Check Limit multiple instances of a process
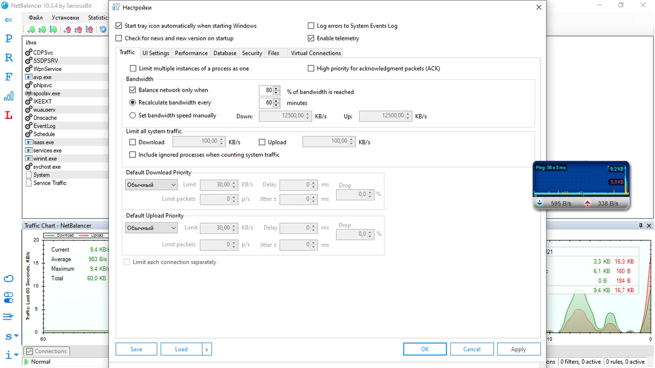Viewport: 655px width, 368px height. click(x=133, y=68)
